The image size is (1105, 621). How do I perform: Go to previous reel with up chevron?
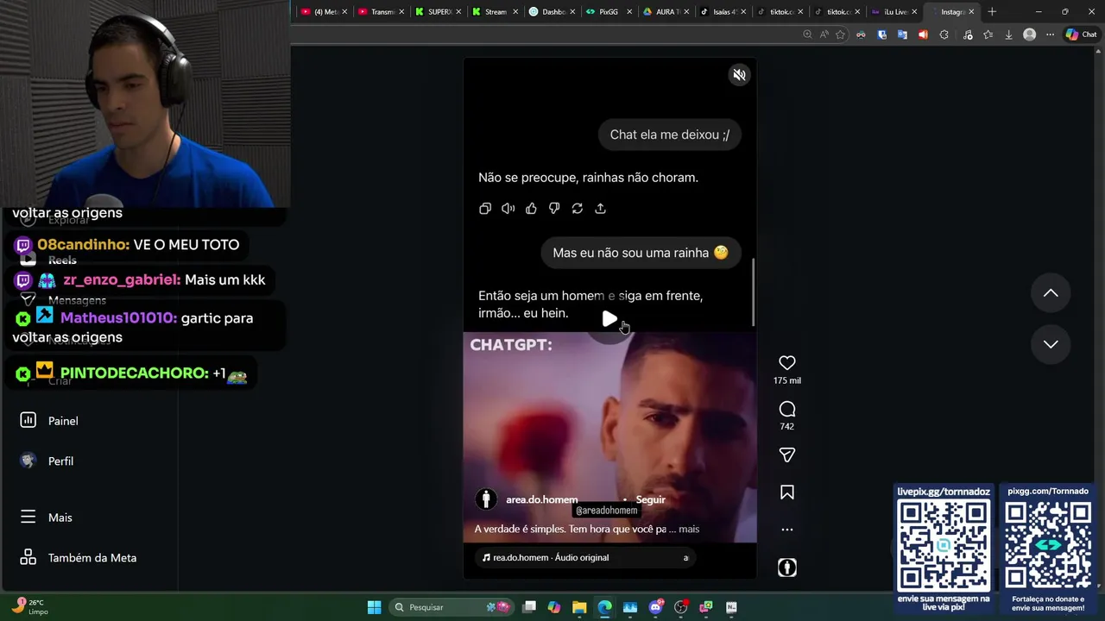[x=1051, y=293]
